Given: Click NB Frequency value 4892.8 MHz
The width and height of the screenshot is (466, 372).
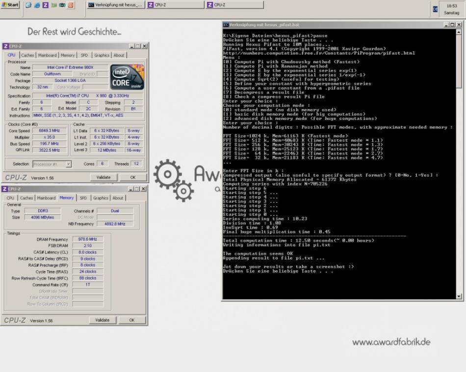Looking at the screenshot, I should (x=115, y=224).
